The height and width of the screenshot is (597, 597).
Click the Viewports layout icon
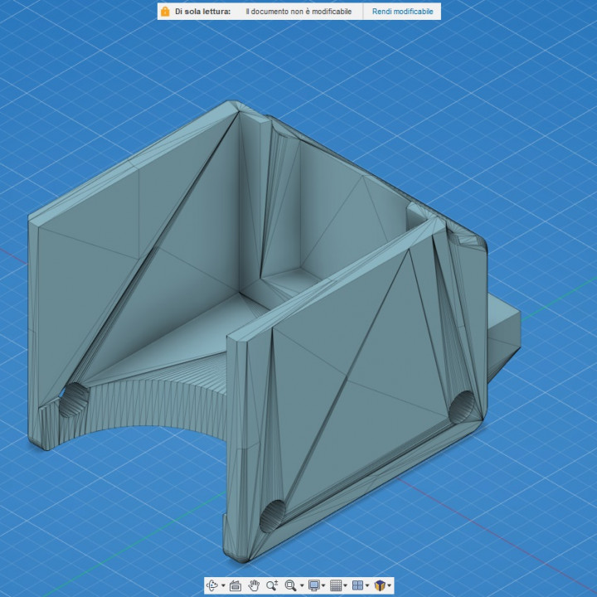click(x=357, y=585)
